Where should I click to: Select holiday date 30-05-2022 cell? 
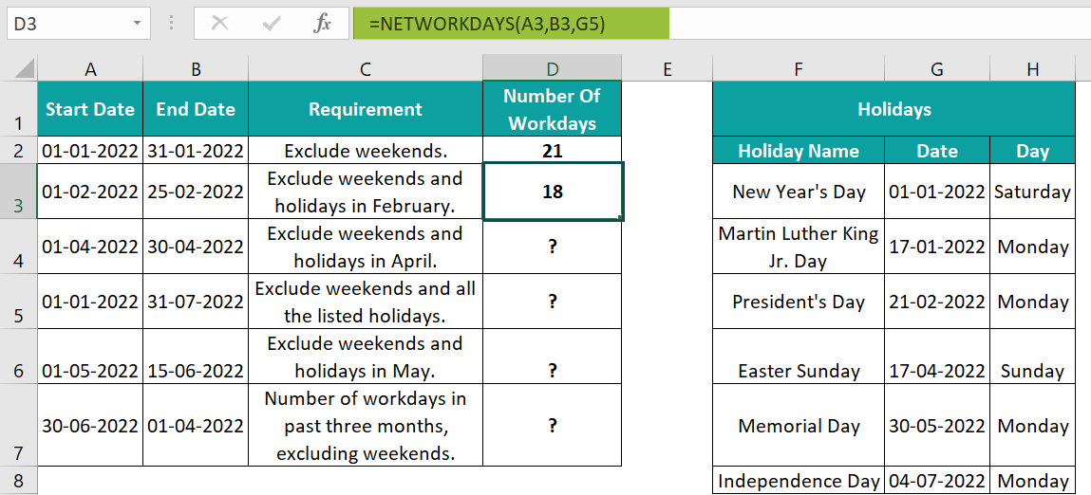937,425
